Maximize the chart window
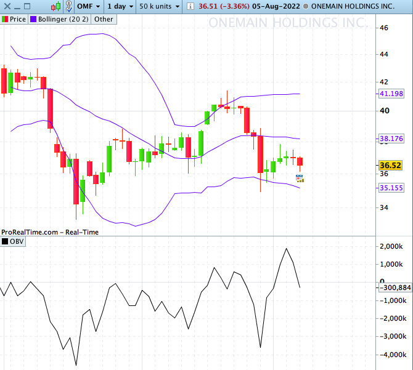This screenshot has height=370, width=413. pyautogui.click(x=27, y=6)
